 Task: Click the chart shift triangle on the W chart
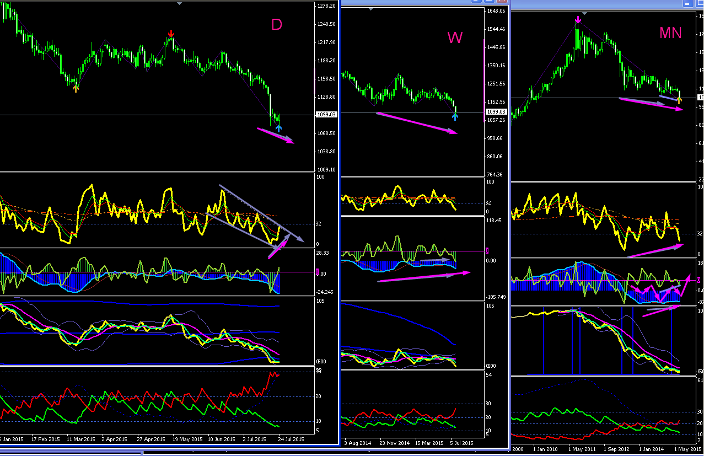(371, 9)
